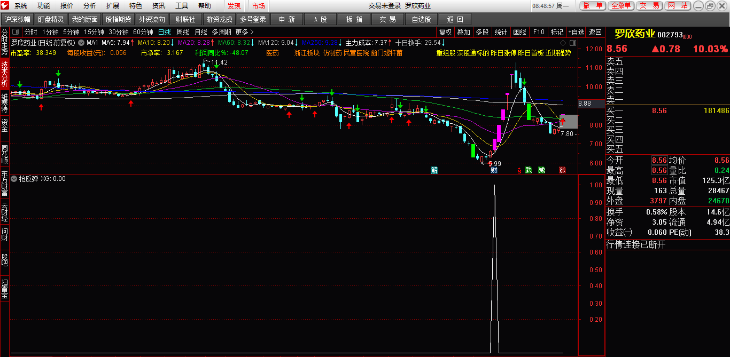Open the 资金 sidebar tab
Screen dimensions: 730x357
pyautogui.click(x=5, y=125)
